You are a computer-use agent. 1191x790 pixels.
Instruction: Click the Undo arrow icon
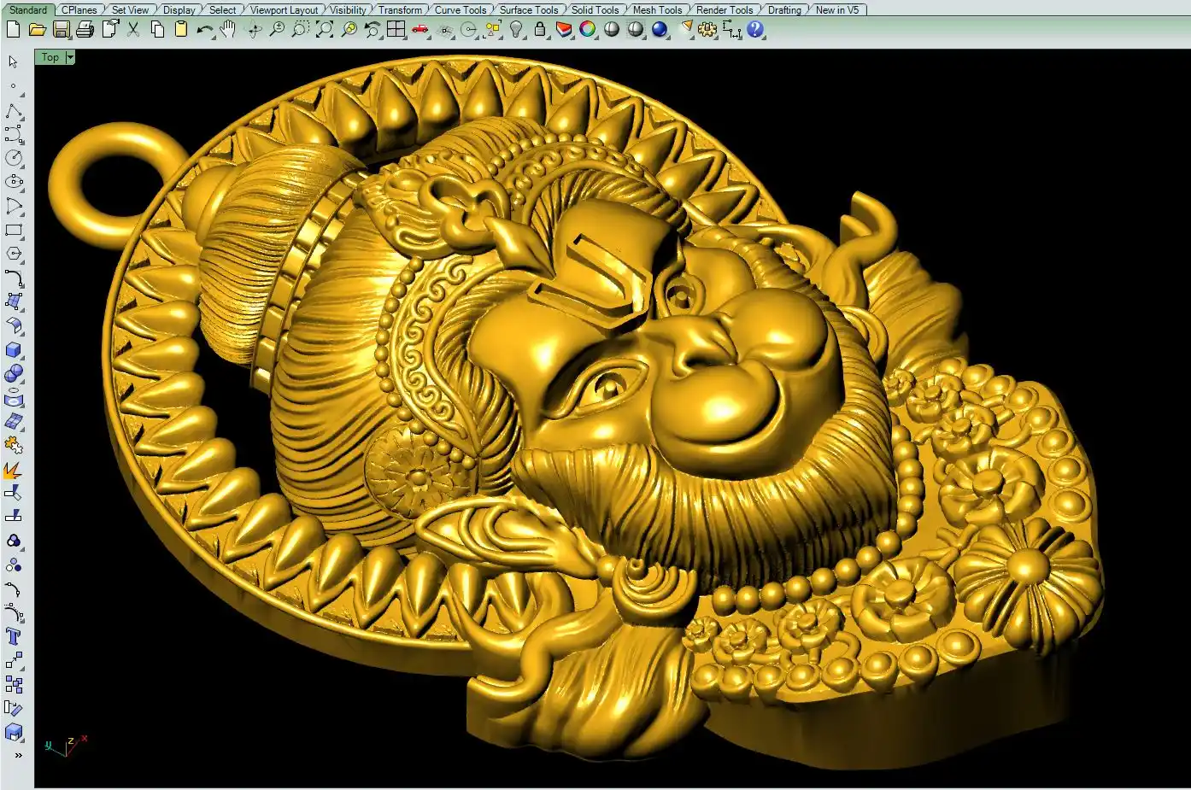(x=204, y=30)
